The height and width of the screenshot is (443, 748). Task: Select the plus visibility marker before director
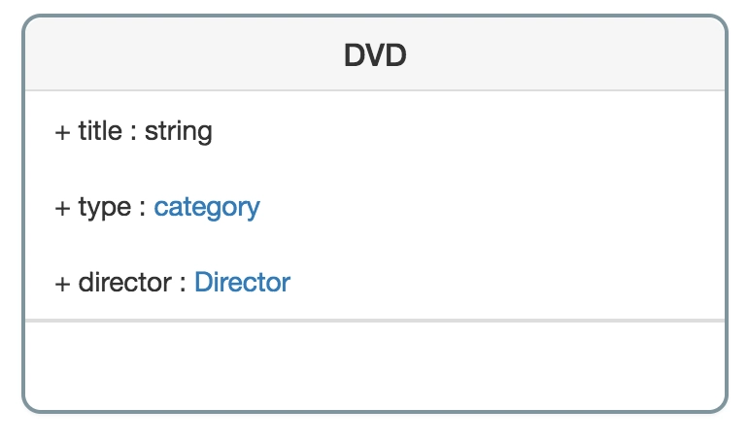pos(62,284)
